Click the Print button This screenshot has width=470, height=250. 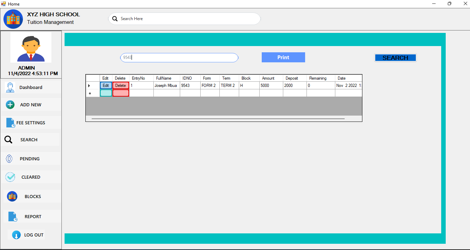[283, 57]
